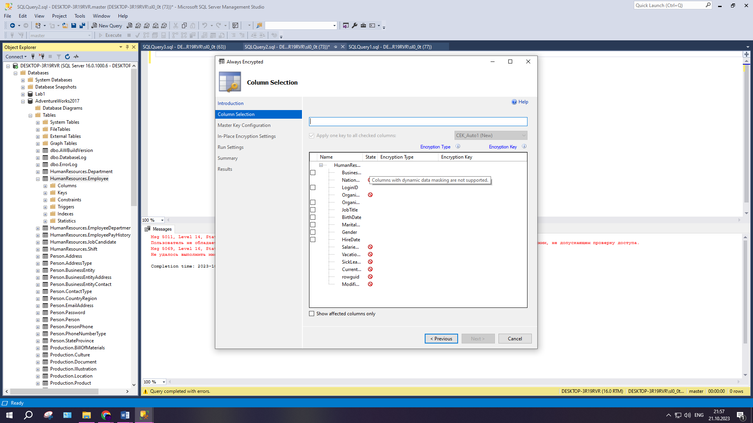This screenshot has width=753, height=423.
Task: Go to Introduction step in wizard
Action: (x=231, y=103)
